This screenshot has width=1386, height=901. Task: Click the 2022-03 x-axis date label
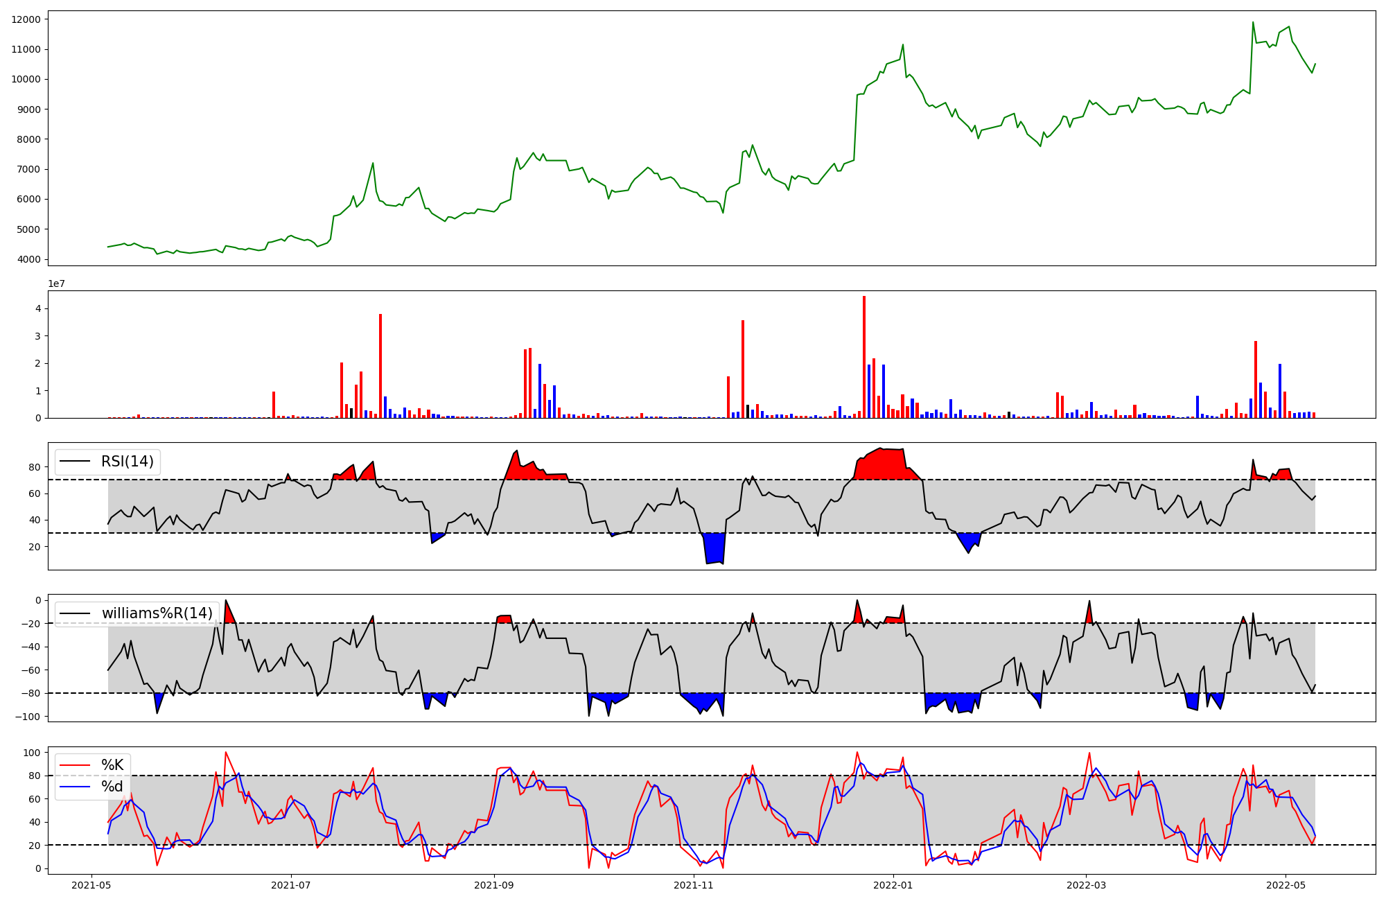1086,885
